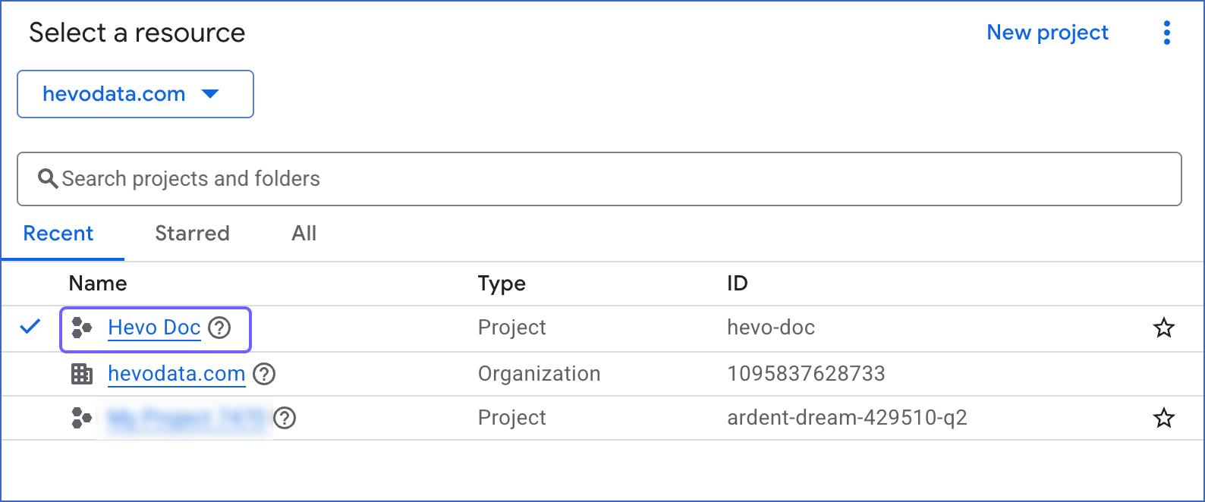This screenshot has height=502, width=1205.
Task: Star the Hevo Doc project
Action: coord(1163,328)
